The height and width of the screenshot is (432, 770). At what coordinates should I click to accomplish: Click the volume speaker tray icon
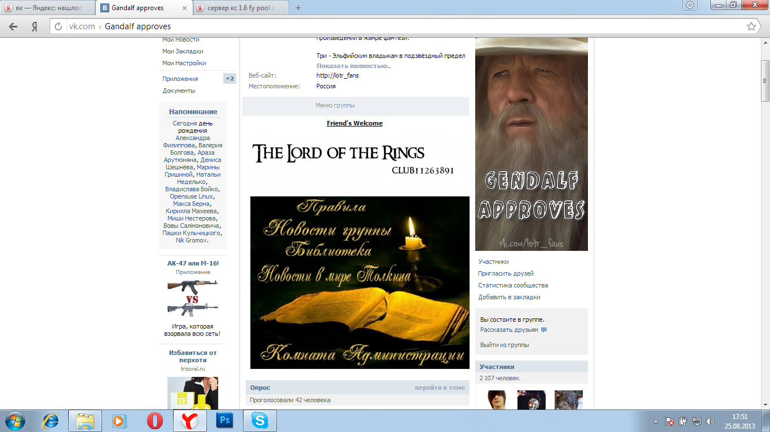[x=710, y=421]
